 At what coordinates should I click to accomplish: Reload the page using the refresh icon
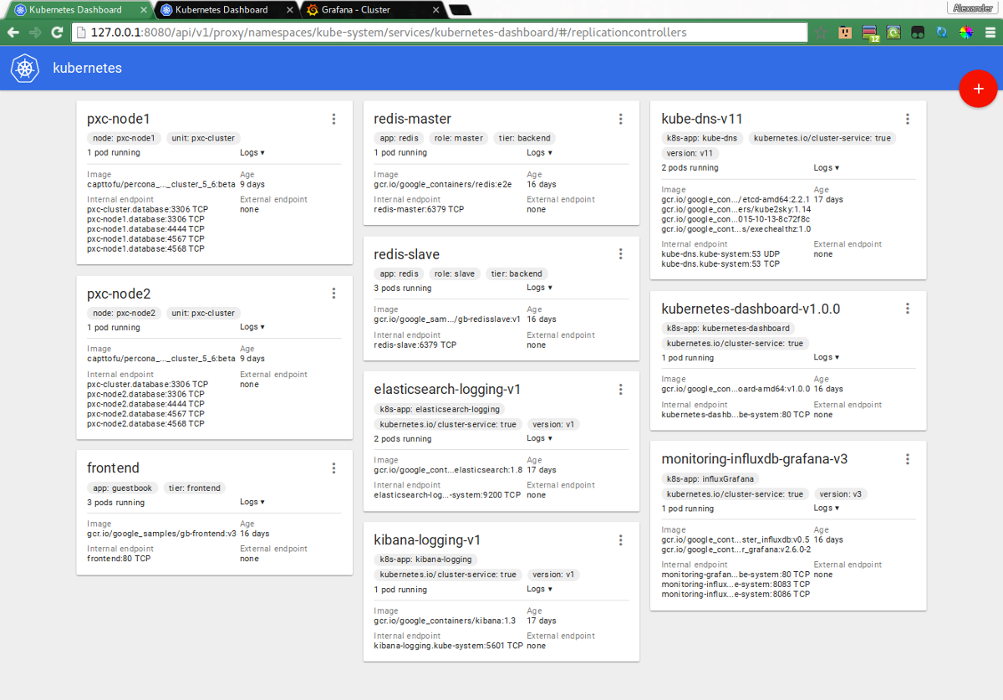pos(56,32)
